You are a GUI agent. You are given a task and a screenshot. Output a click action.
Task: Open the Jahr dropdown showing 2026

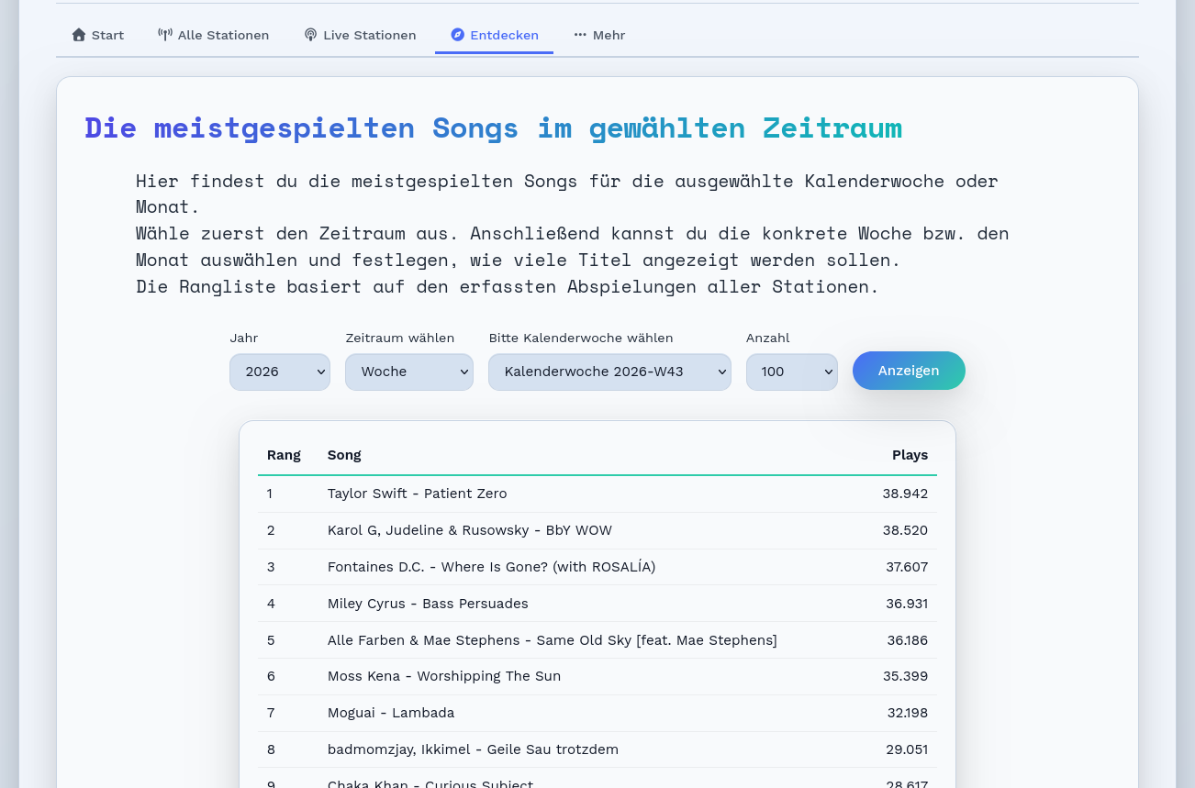280,372
